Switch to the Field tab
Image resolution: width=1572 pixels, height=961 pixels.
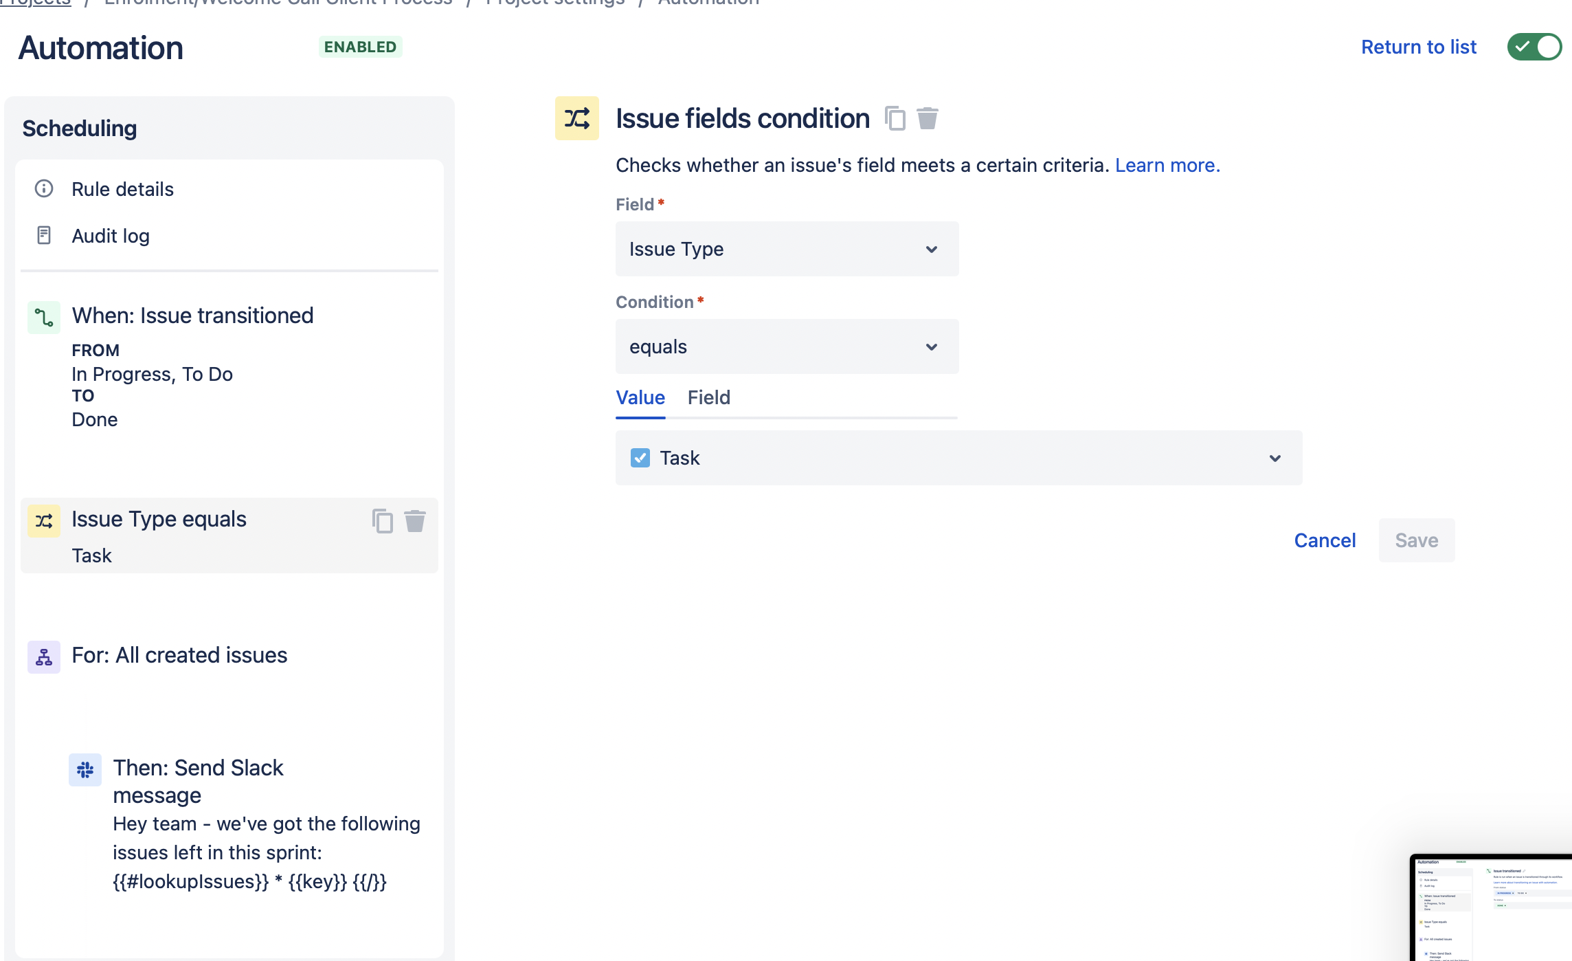(708, 397)
